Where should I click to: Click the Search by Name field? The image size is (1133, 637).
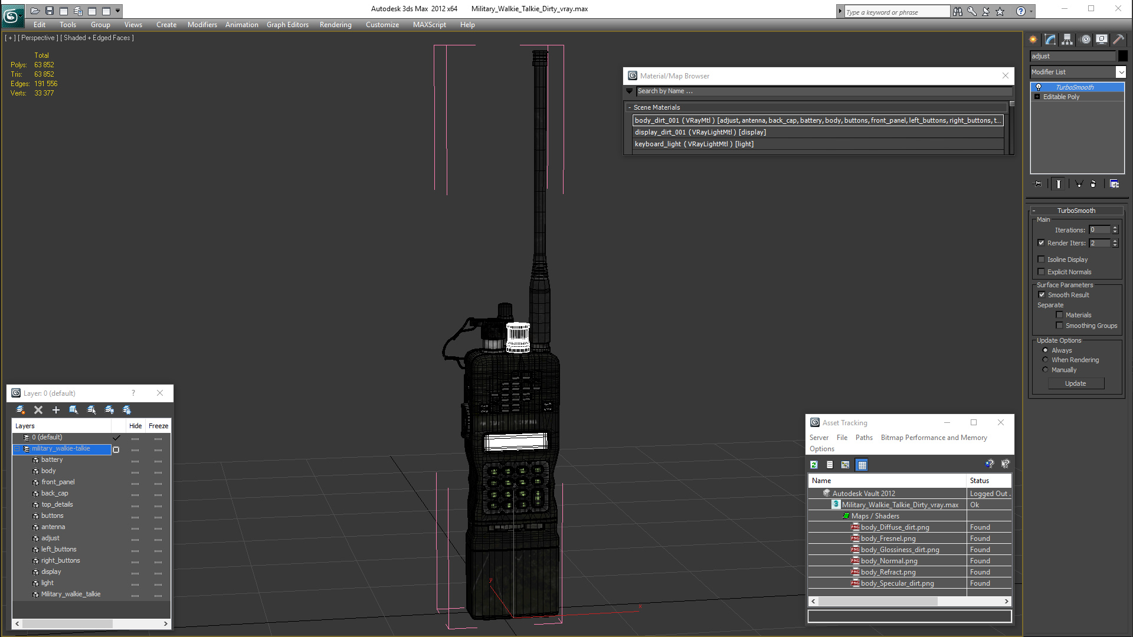point(820,91)
